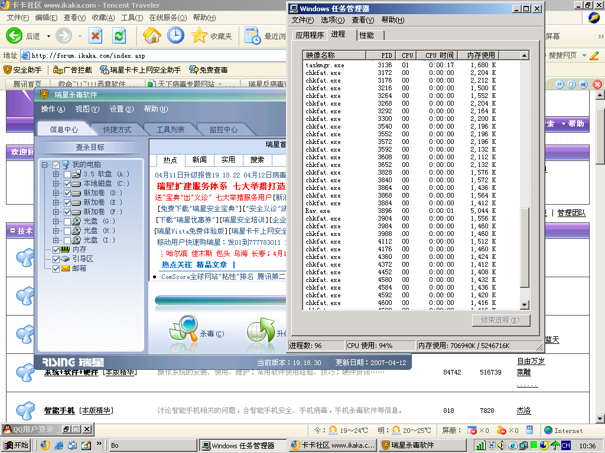Click the clock History icon in toolbar
Image resolution: width=605 pixels, height=453 pixels.
175,35
